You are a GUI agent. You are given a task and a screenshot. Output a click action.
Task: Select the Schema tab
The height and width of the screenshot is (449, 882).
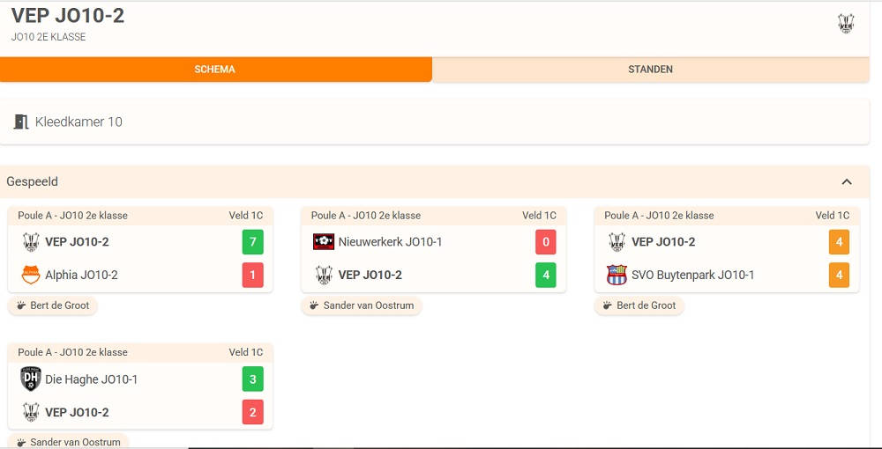pyautogui.click(x=215, y=70)
